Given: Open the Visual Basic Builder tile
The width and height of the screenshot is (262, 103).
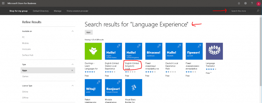Looking at the screenshot, I should tap(134, 87).
